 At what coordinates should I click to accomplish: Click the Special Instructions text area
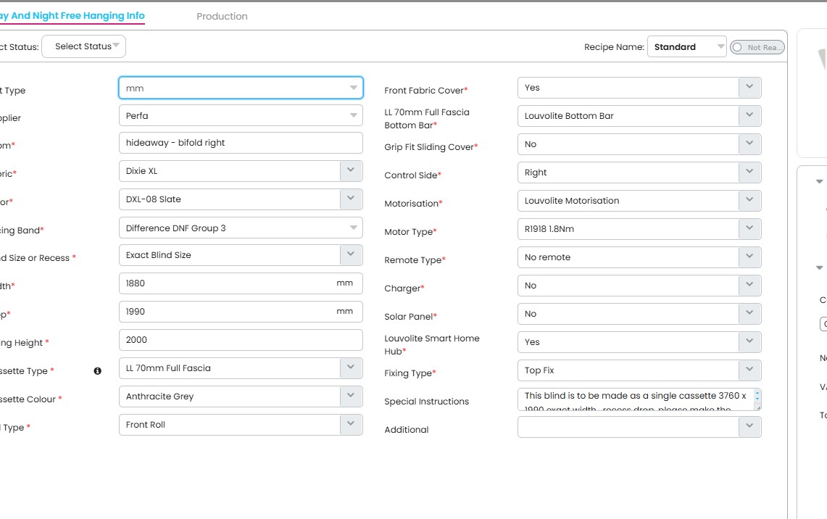click(x=634, y=400)
